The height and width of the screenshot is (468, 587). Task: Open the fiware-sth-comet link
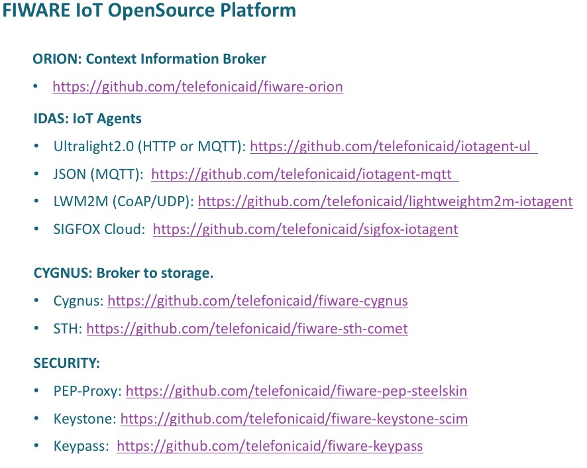point(247,329)
